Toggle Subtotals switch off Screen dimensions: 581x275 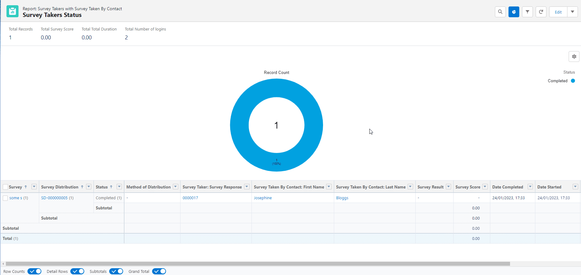(x=116, y=271)
